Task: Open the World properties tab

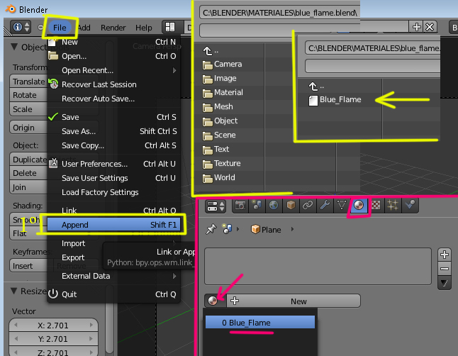Action: click(274, 205)
